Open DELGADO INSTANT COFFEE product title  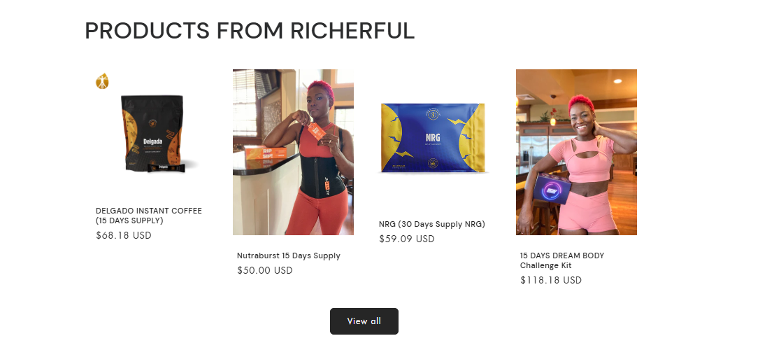149,216
